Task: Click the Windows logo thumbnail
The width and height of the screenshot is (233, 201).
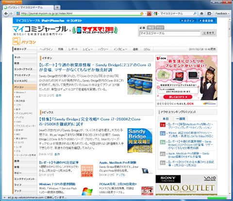Action: (x=87, y=191)
